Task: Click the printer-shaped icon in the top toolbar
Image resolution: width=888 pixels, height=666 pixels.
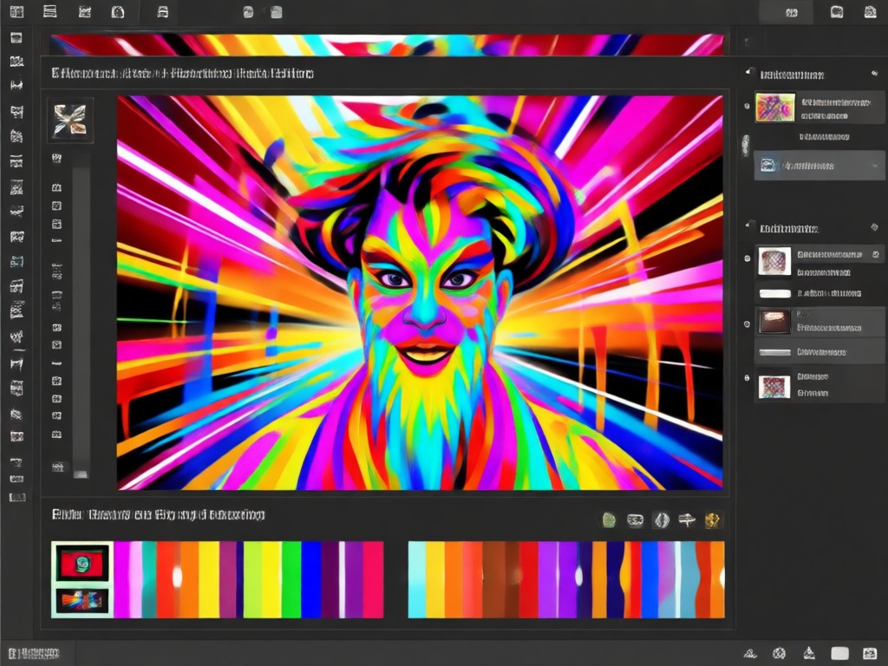Action: point(162,12)
